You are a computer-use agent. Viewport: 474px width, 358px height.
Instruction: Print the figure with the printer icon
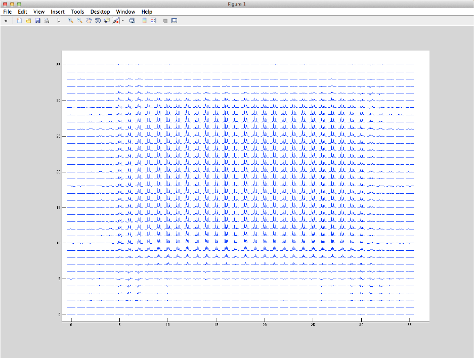47,21
